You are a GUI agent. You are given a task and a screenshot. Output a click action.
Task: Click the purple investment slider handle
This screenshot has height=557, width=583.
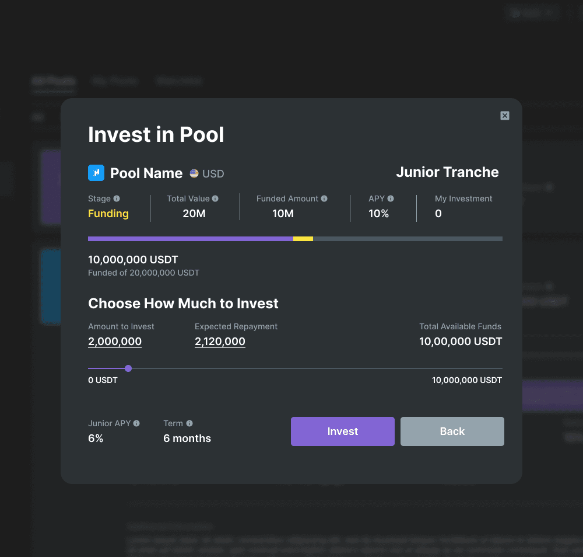(128, 368)
